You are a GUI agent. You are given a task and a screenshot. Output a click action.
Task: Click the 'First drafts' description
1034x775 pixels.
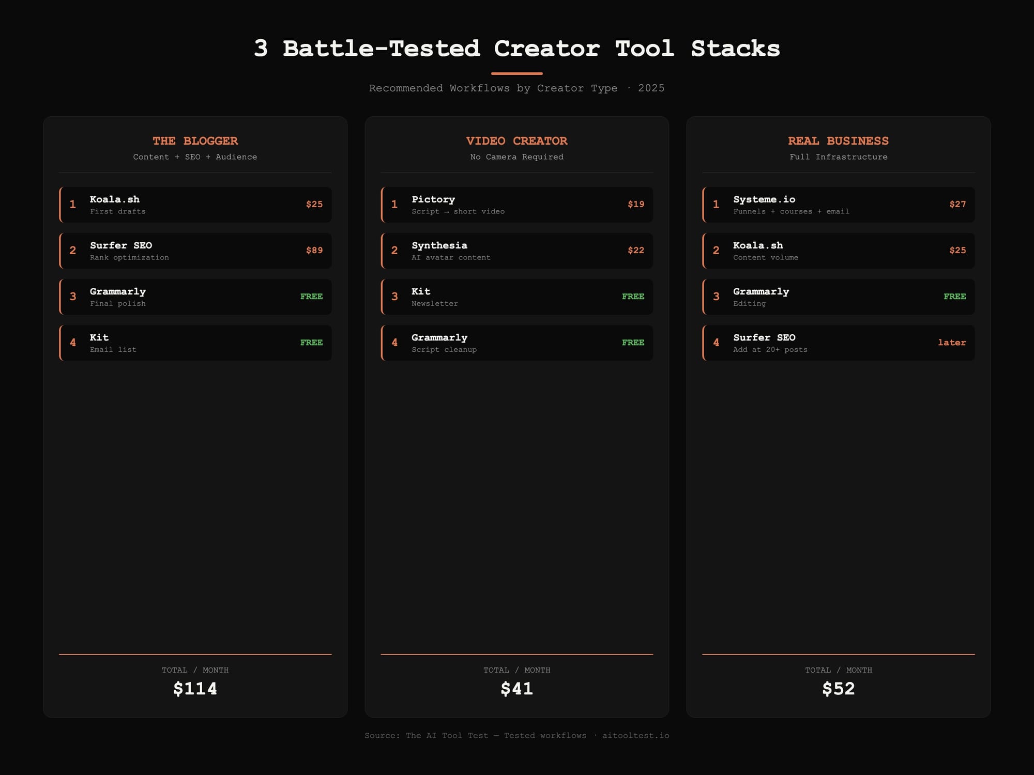(118, 211)
